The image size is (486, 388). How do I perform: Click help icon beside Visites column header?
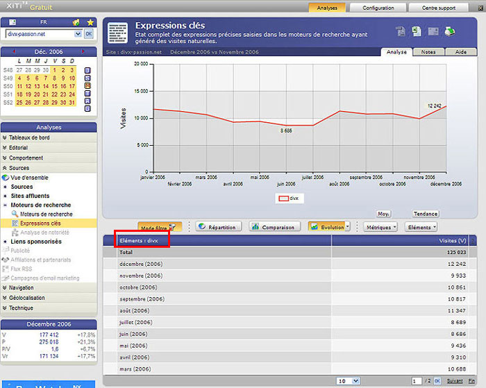(x=473, y=240)
